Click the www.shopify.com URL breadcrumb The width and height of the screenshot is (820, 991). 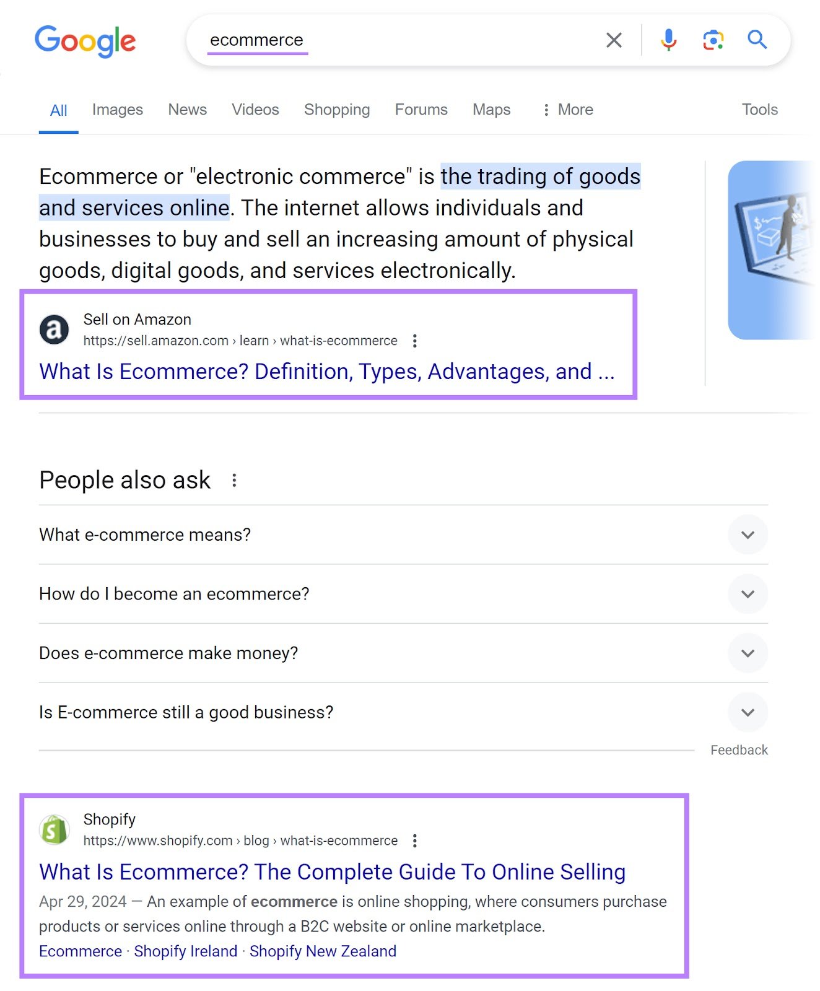[240, 840]
